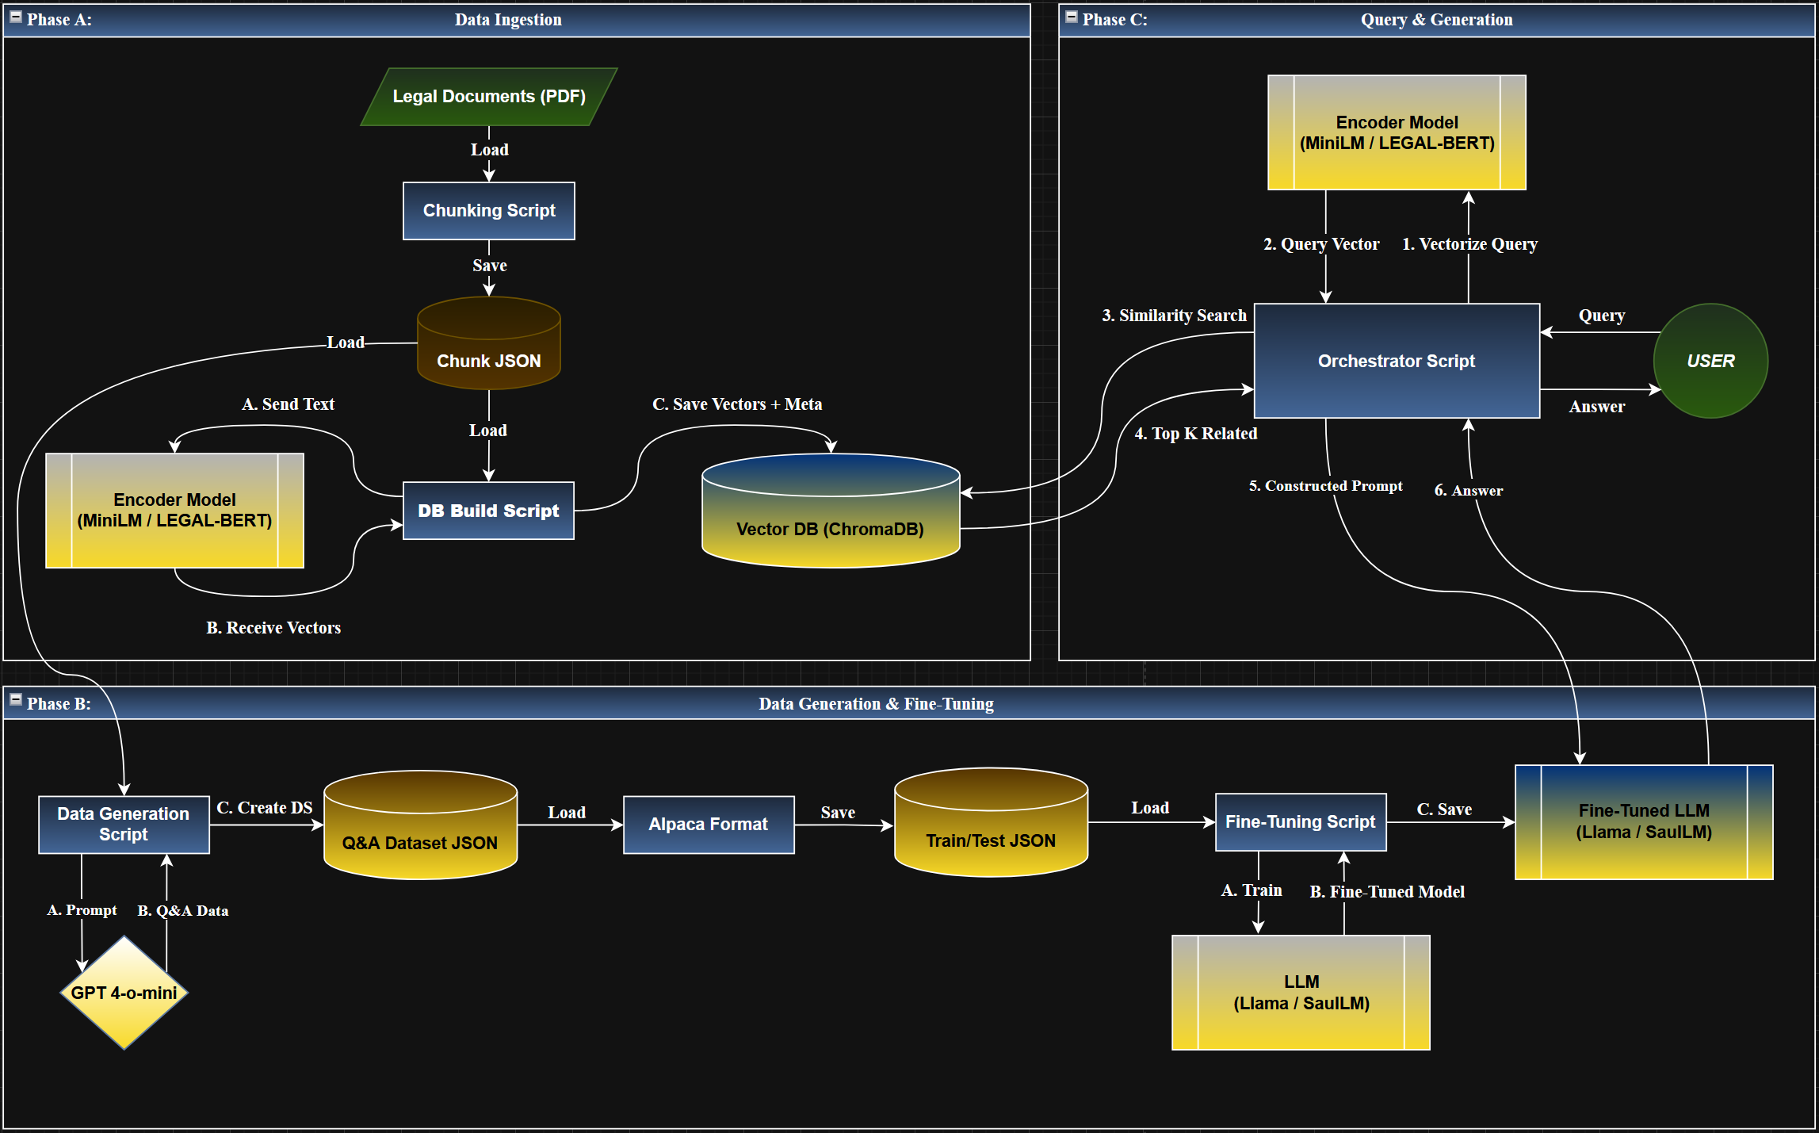This screenshot has width=1819, height=1133.
Task: Select the GPT 4-o-mini diamond
Action: [x=124, y=993]
